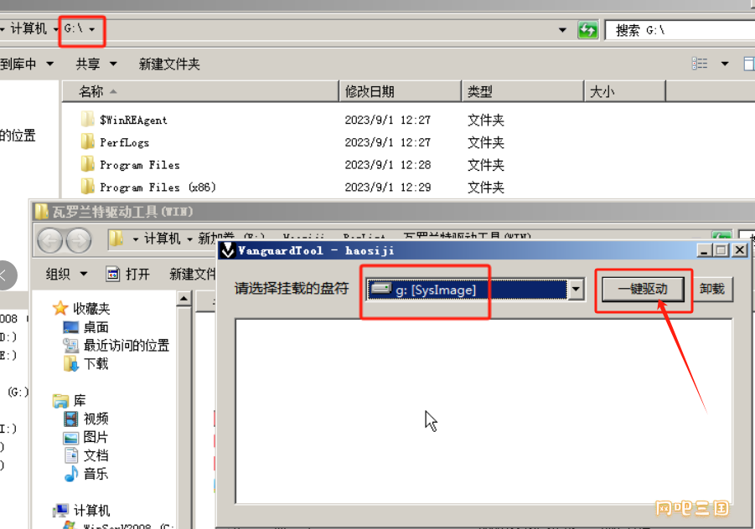Select the 库 libraries icon
This screenshot has height=529, width=755.
[x=60, y=401]
